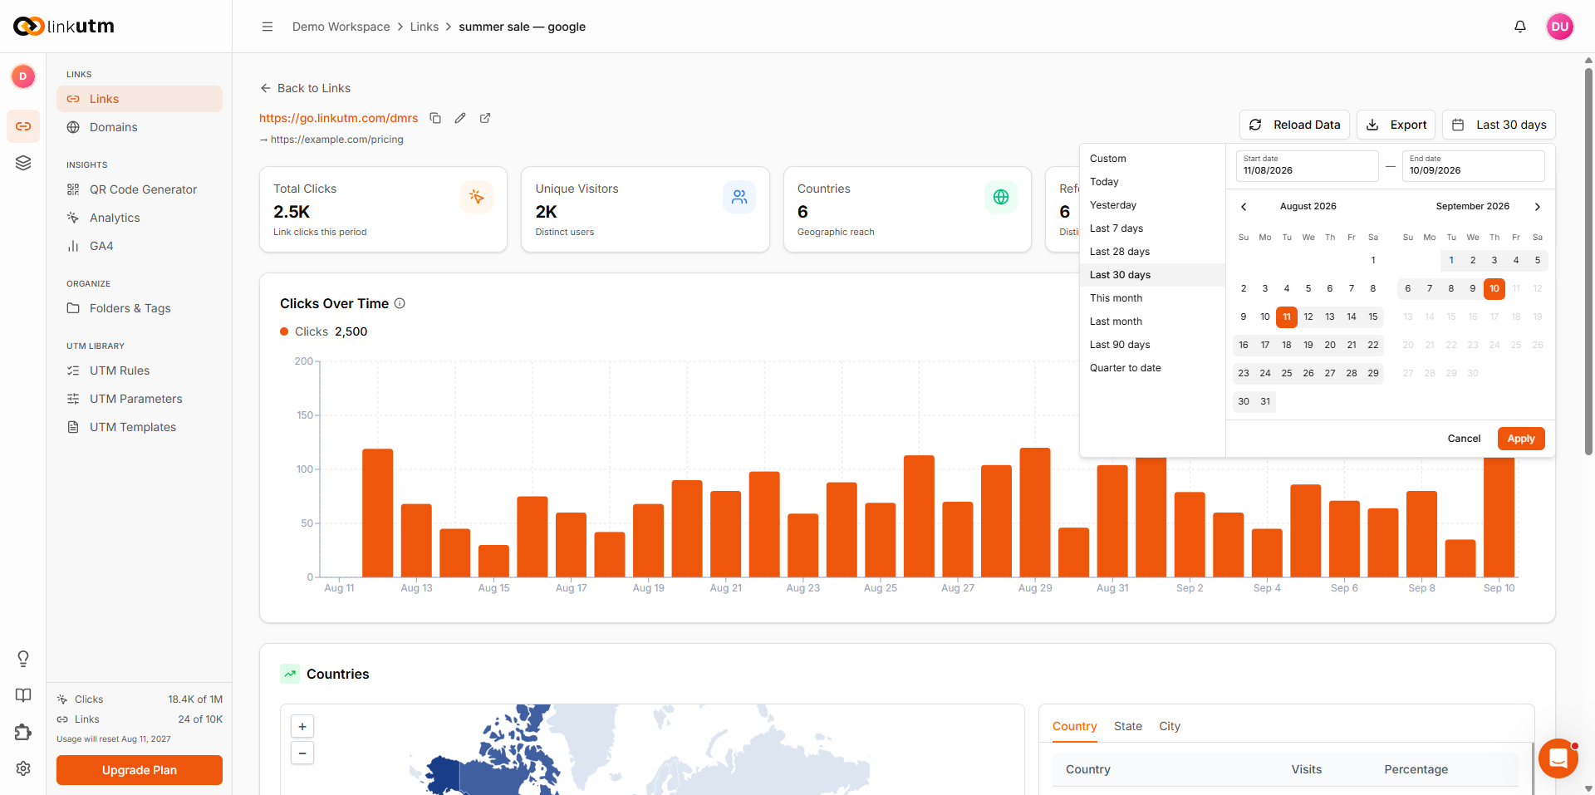Copy the short link to clipboard
1595x795 pixels.
pyautogui.click(x=435, y=118)
